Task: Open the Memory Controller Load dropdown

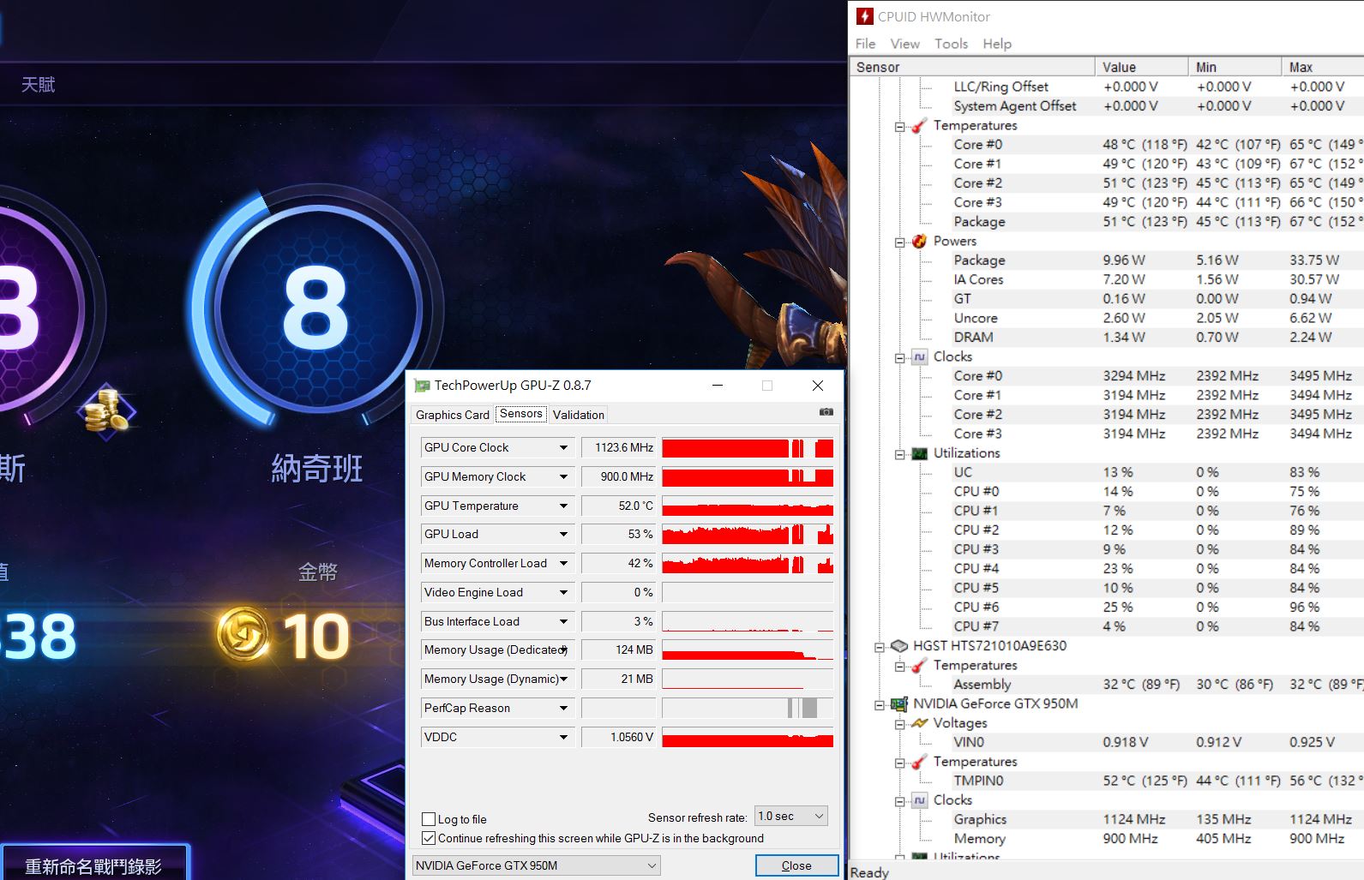Action: point(563,563)
